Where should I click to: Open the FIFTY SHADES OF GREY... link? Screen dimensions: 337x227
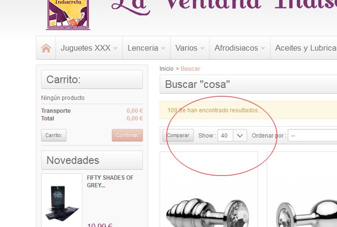pos(110,182)
